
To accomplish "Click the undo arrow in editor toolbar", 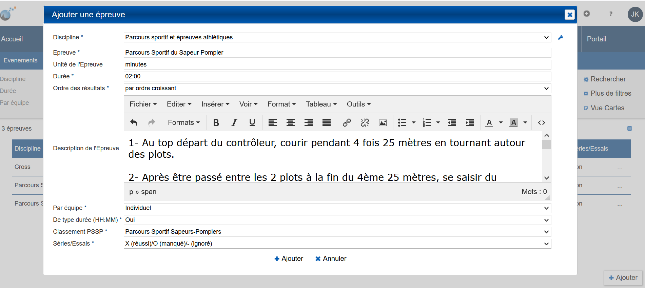I will pos(134,122).
